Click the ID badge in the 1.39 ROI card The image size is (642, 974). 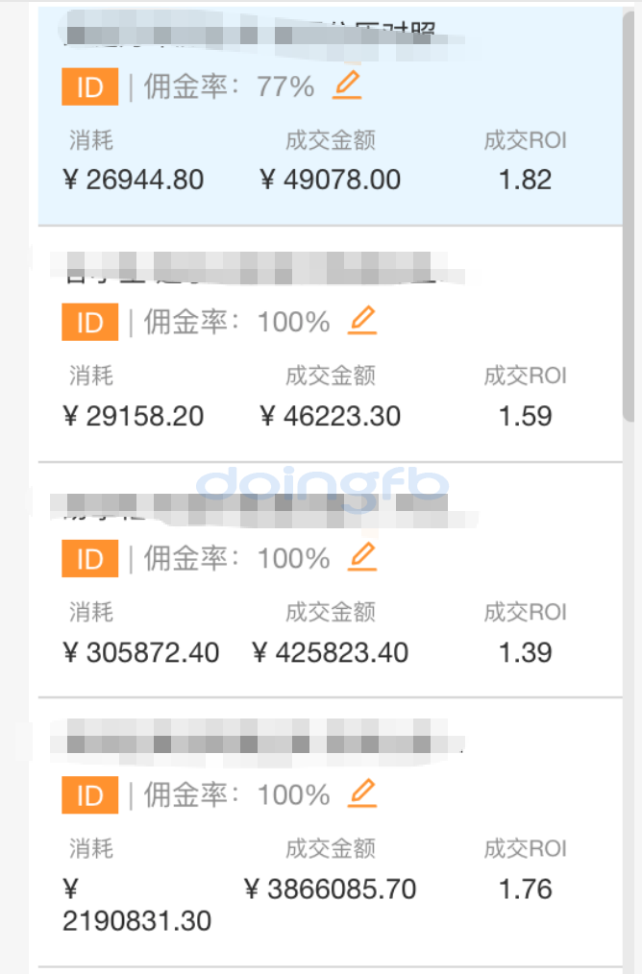tap(89, 559)
